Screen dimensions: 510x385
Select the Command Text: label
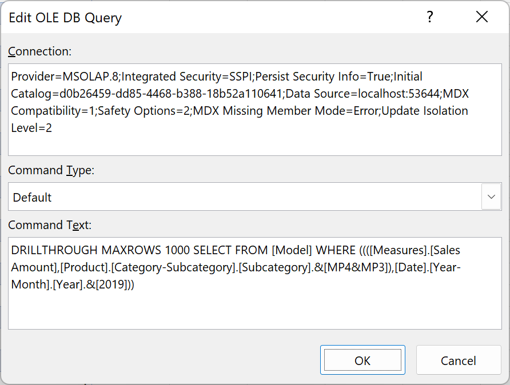[50, 225]
